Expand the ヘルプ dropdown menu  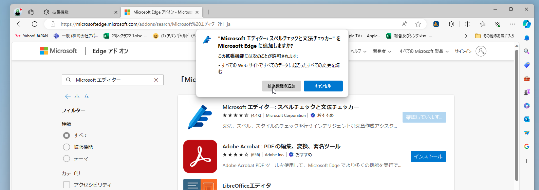(x=358, y=51)
